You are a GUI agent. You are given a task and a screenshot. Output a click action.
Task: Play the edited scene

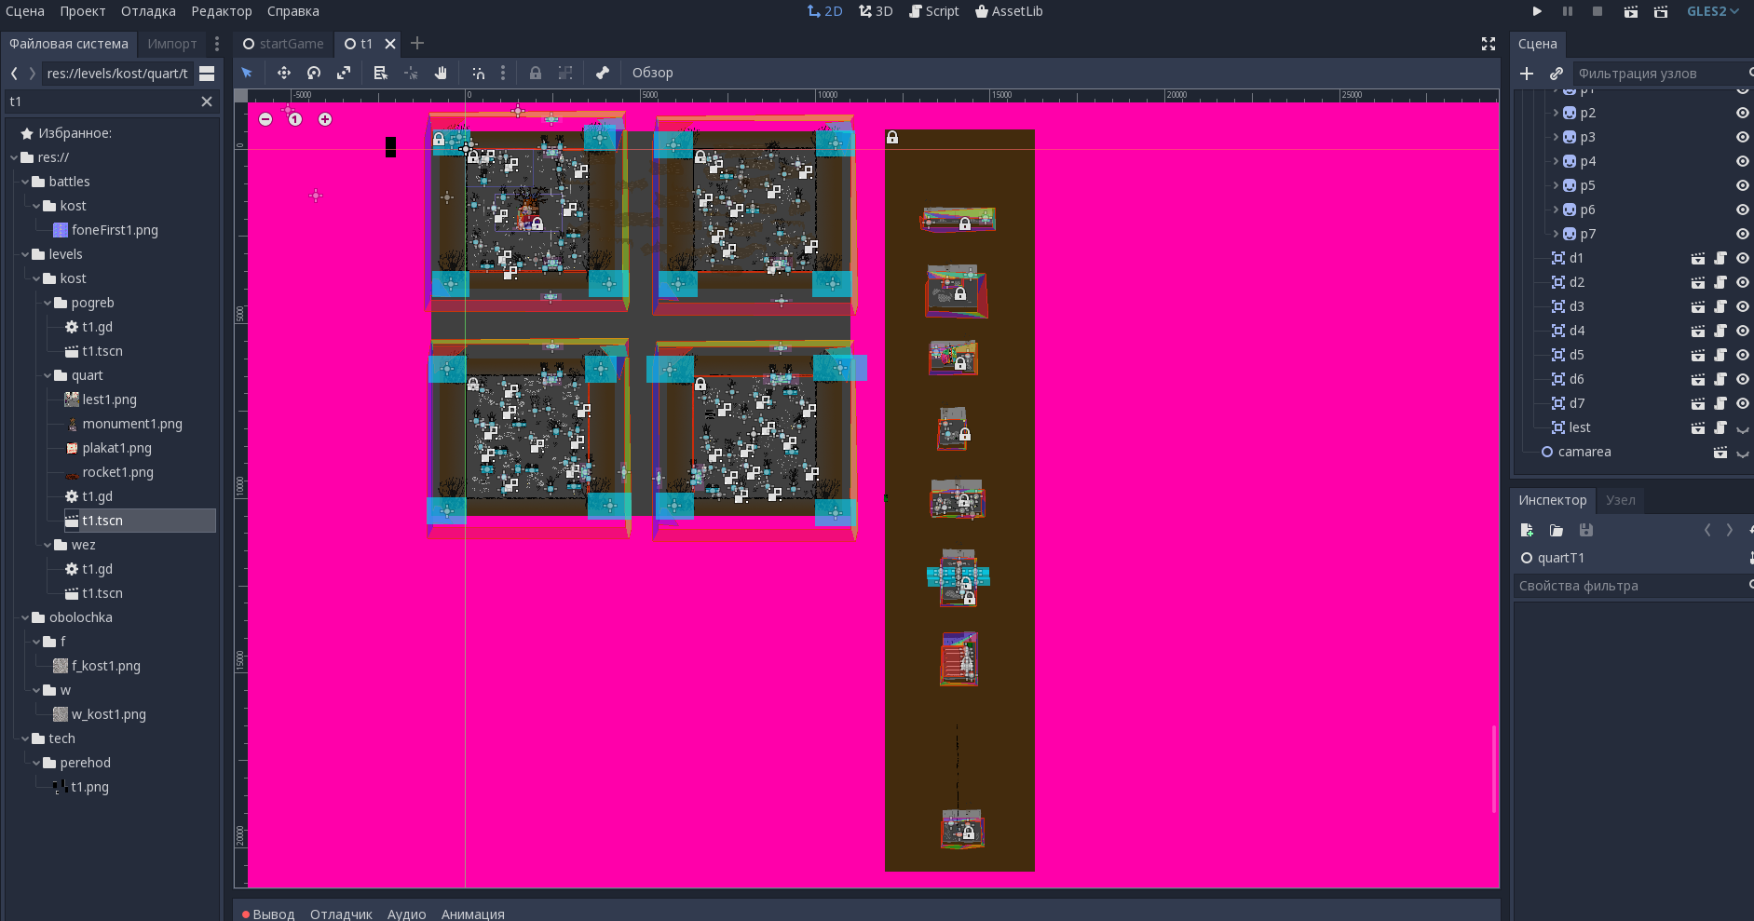click(x=1631, y=11)
